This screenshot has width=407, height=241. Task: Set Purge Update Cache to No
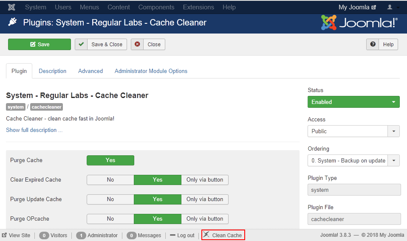tap(110, 199)
